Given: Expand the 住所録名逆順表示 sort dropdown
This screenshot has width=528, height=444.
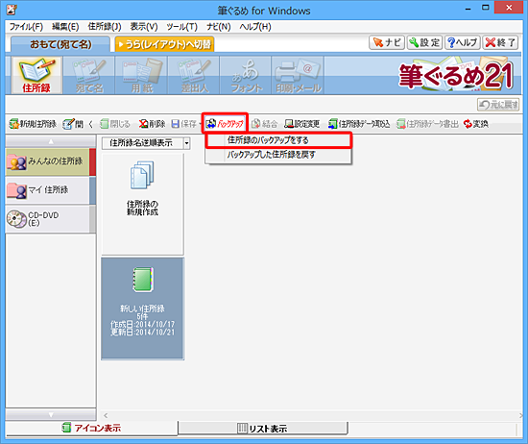Looking at the screenshot, I should click(186, 143).
